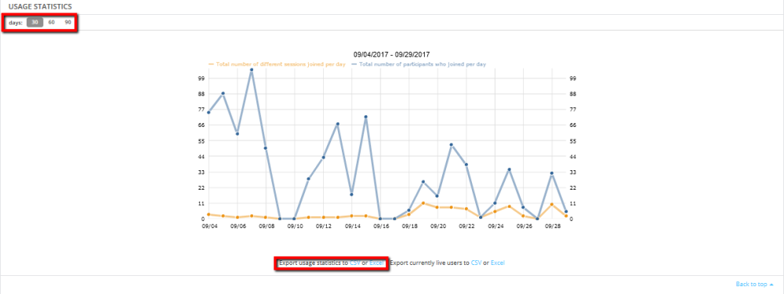
Task: Click the 09/15 participants data point near 72
Action: point(366,117)
